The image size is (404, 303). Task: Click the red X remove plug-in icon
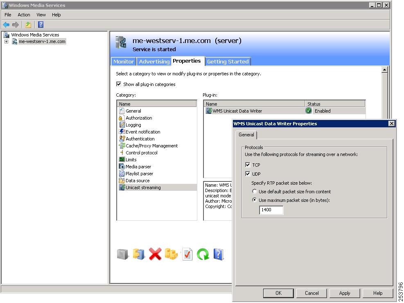coord(155,254)
